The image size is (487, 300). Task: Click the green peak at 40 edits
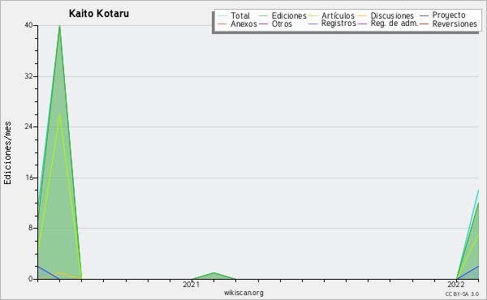pyautogui.click(x=59, y=26)
